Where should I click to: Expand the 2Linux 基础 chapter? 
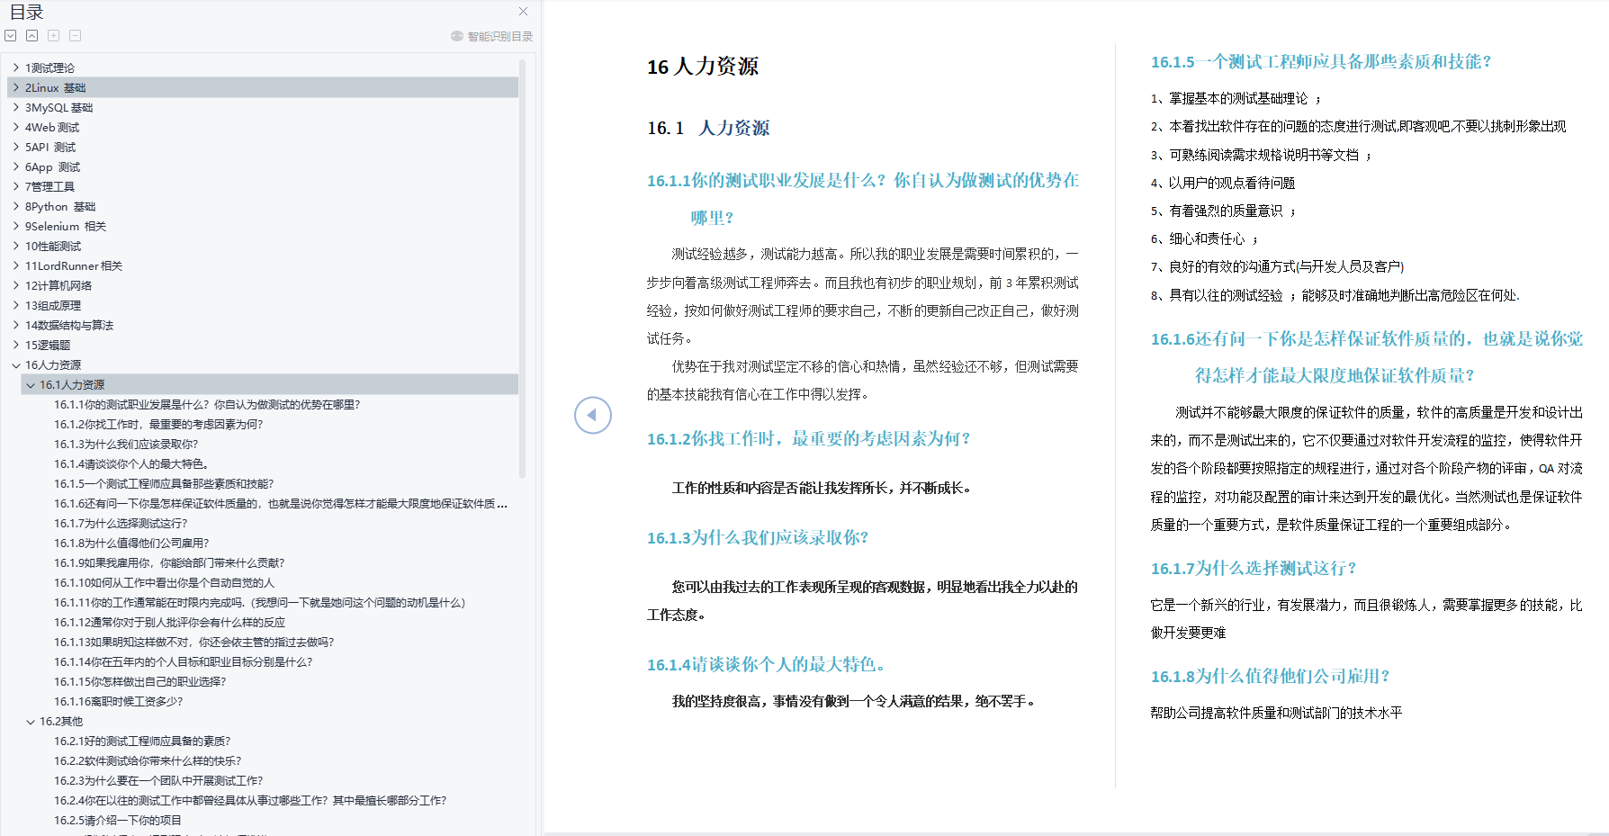pyautogui.click(x=16, y=87)
